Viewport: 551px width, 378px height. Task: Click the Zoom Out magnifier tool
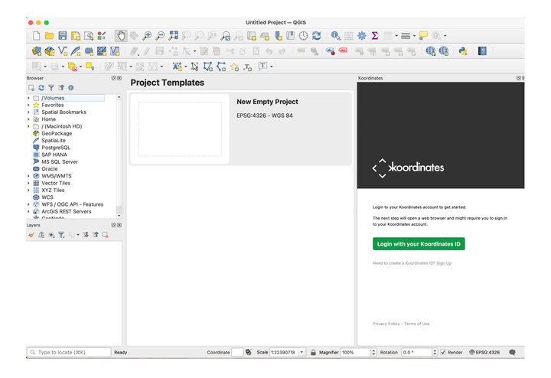pos(160,35)
